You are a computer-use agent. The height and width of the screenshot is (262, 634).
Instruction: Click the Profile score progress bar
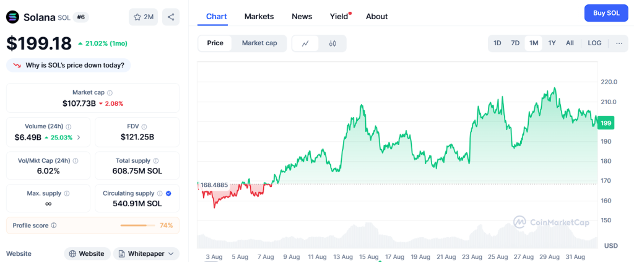[137, 225]
